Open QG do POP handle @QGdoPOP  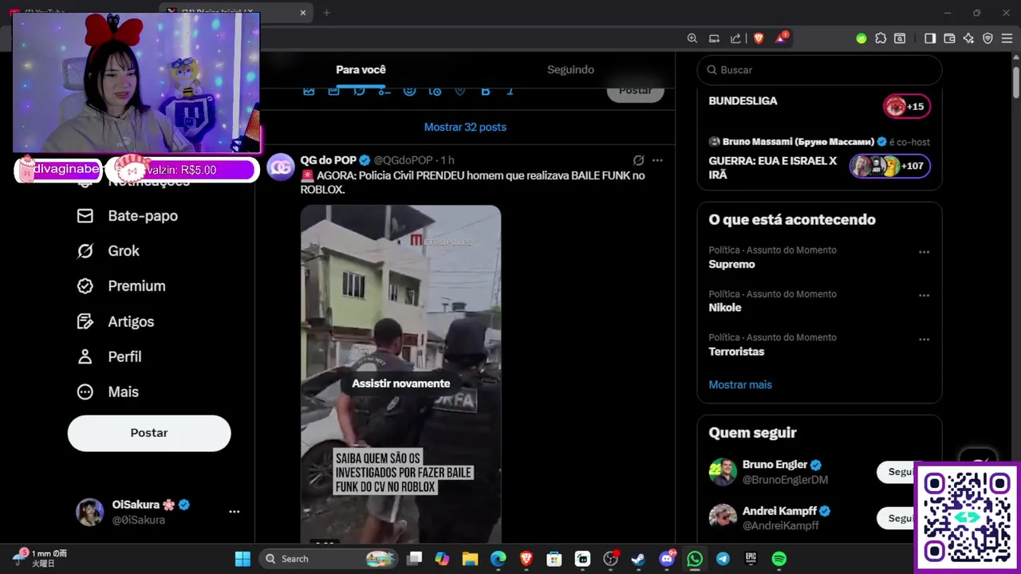403,160
